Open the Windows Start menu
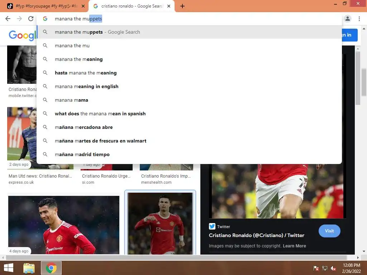367x275 pixels. coord(9,268)
